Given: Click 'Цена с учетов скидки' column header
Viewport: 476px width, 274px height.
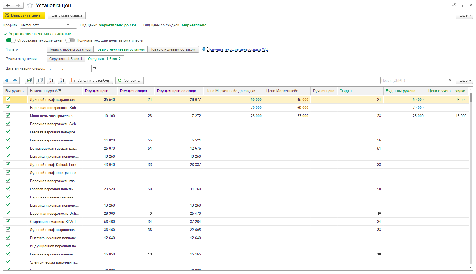Looking at the screenshot, I should [x=447, y=91].
